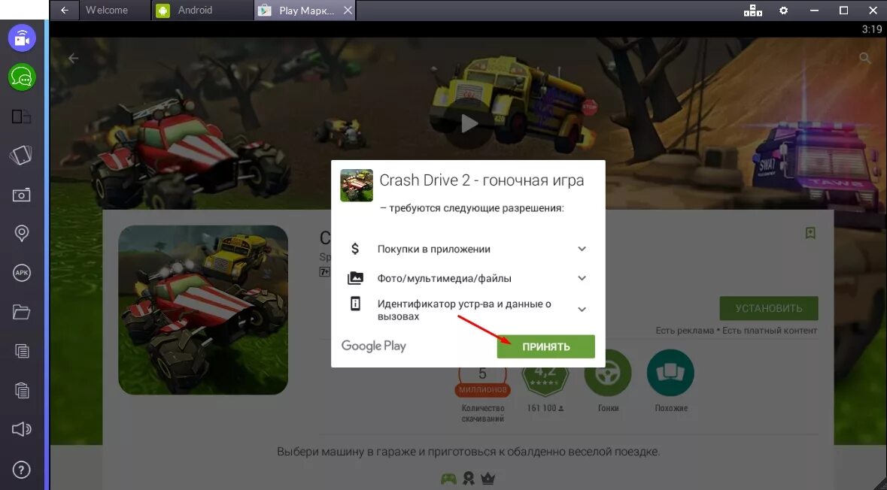Open the BlueStacks streaming camera icon
The width and height of the screenshot is (887, 490).
(22, 38)
